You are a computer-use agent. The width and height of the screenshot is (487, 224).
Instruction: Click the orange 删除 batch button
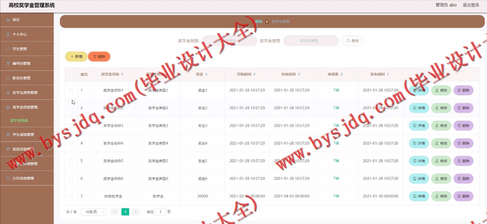pos(99,56)
